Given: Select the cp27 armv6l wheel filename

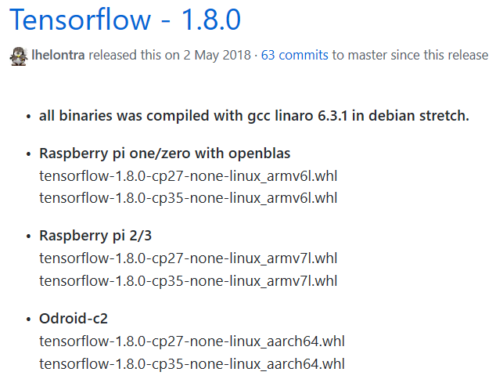Looking at the screenshot, I should tap(188, 175).
